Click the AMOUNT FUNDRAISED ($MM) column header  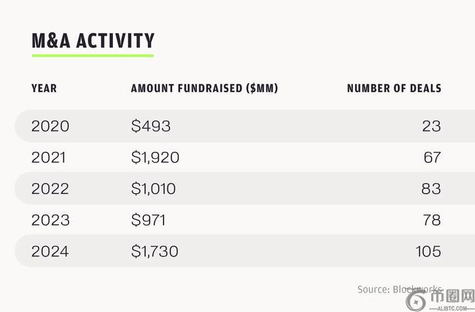pos(204,88)
